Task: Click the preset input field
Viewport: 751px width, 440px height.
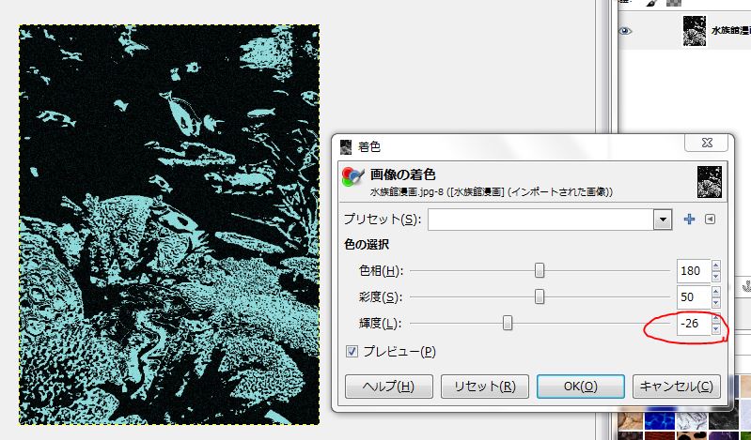Action: coord(540,220)
